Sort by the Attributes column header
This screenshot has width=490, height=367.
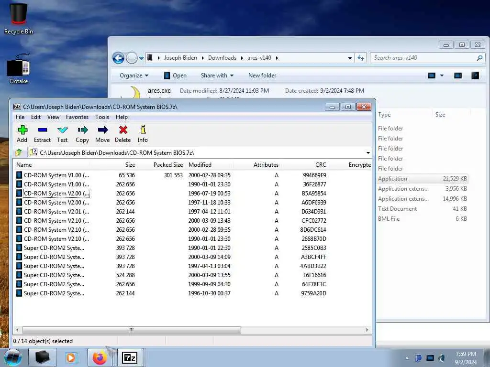[266, 165]
